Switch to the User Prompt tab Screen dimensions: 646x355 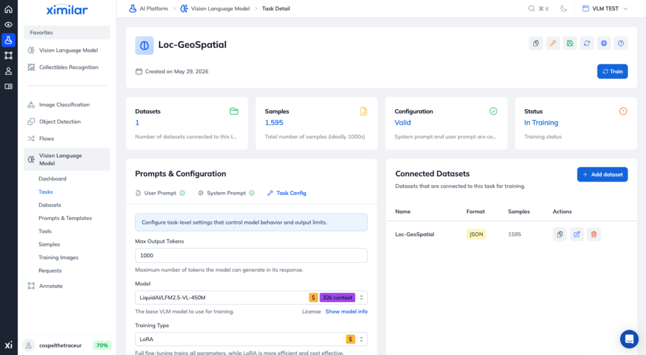pyautogui.click(x=160, y=193)
